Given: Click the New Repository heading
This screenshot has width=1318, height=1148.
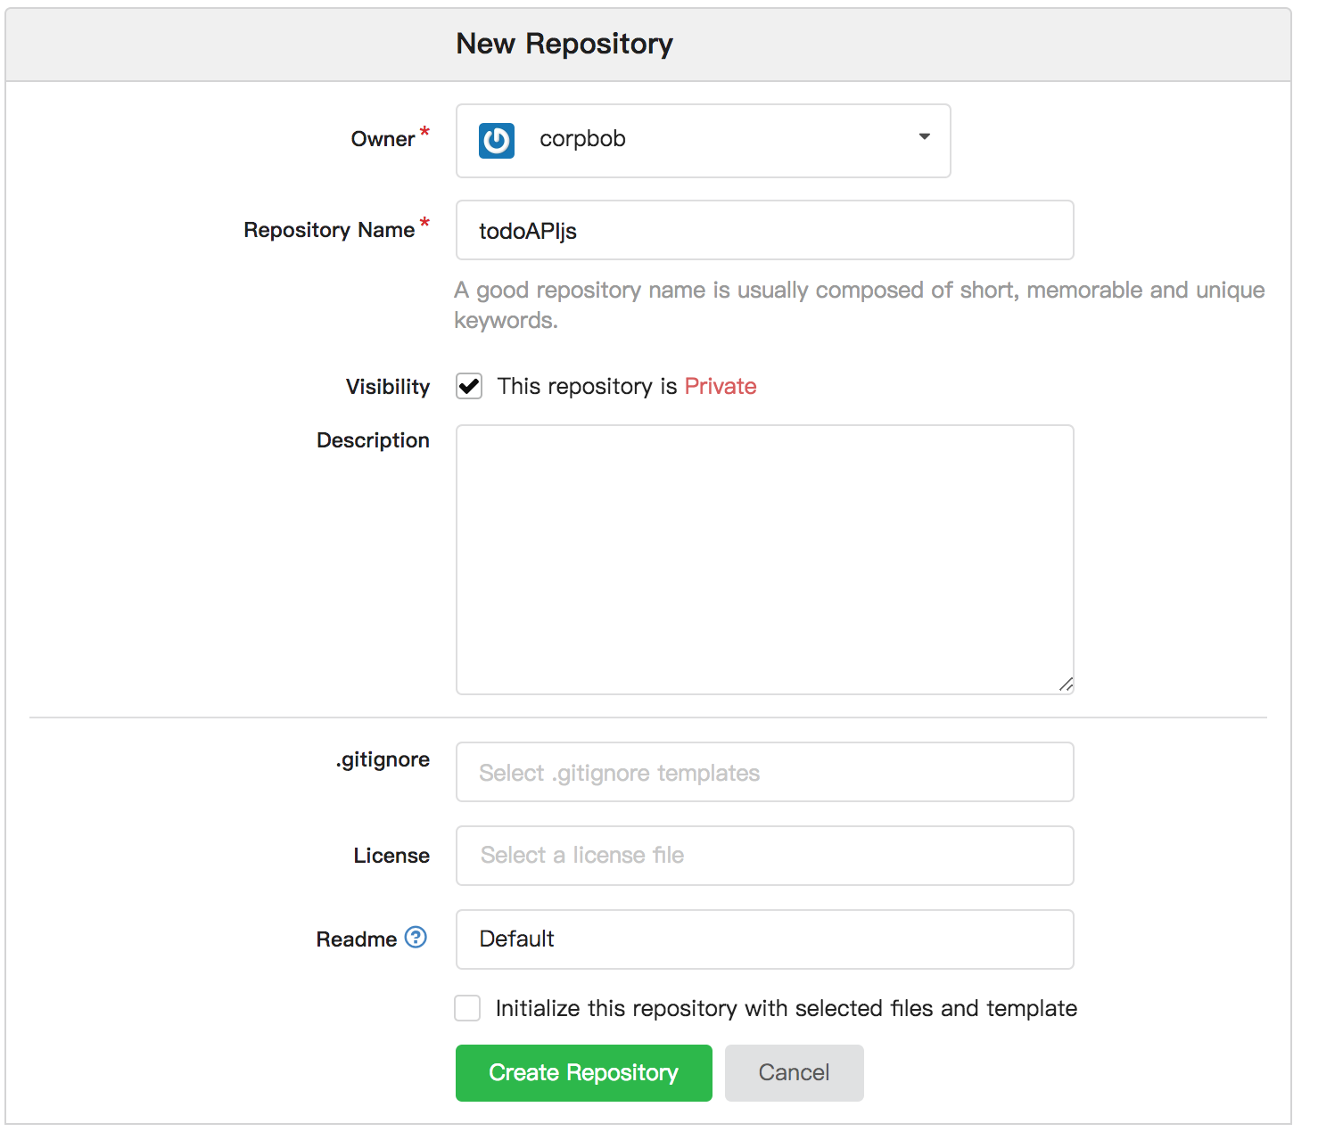Looking at the screenshot, I should pyautogui.click(x=564, y=44).
